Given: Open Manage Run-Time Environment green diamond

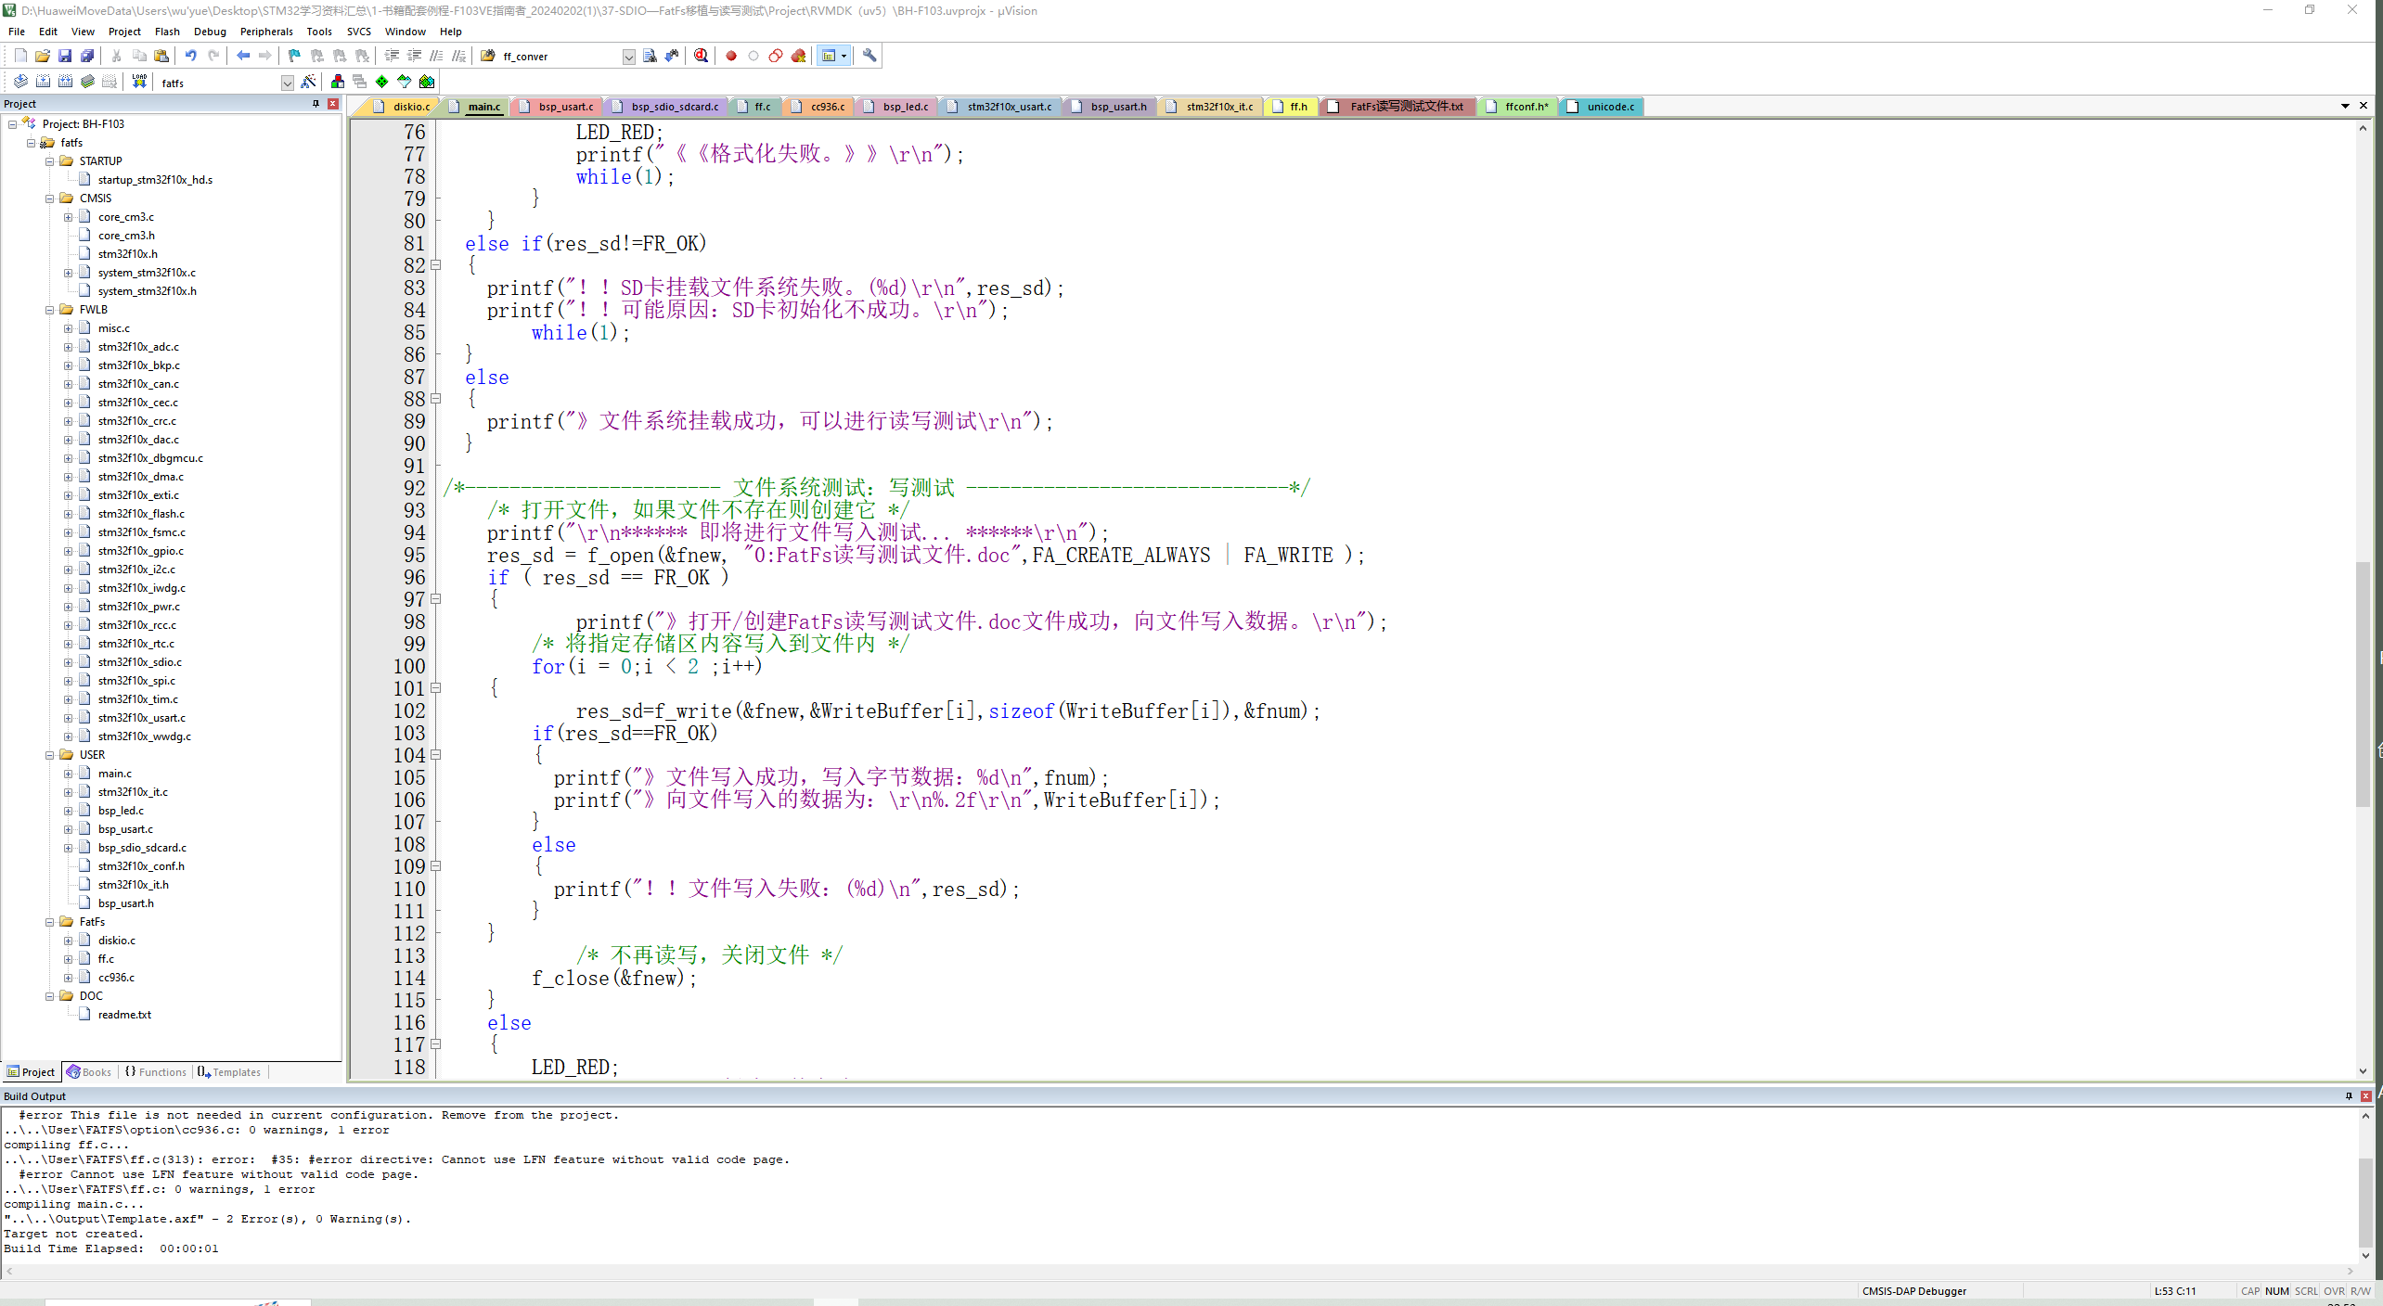Looking at the screenshot, I should 382,82.
